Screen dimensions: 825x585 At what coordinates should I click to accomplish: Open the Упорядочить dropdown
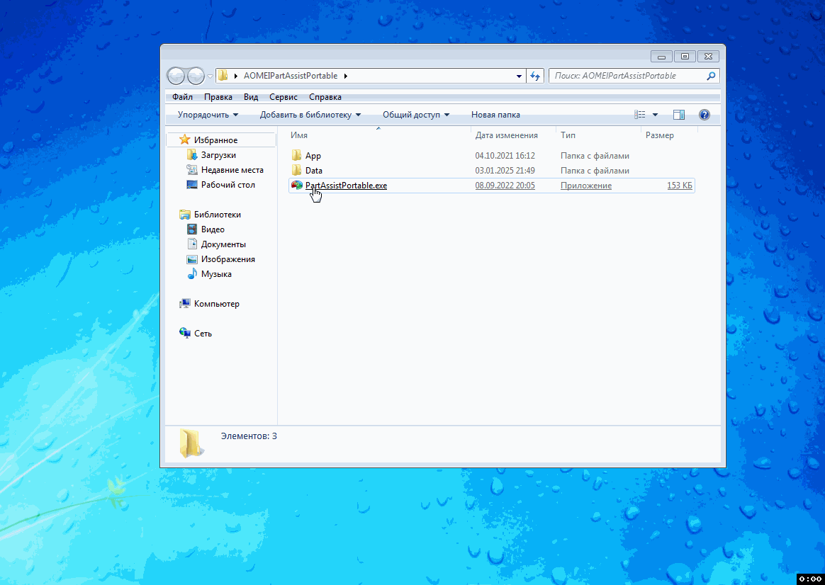pos(208,115)
